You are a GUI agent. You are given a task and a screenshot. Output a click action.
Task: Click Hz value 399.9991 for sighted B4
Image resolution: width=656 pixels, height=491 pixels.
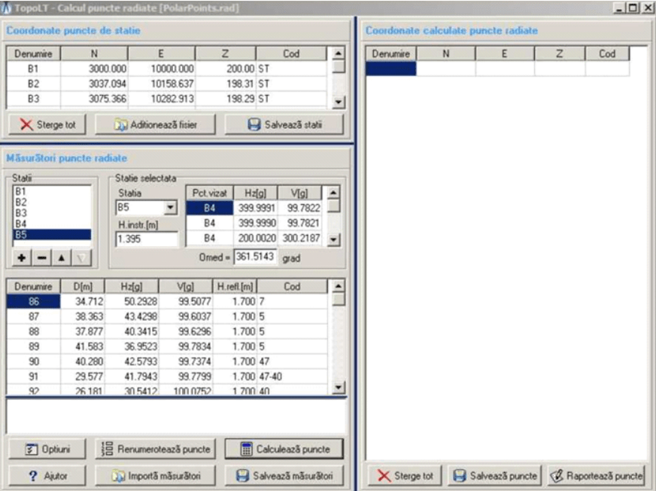point(257,208)
